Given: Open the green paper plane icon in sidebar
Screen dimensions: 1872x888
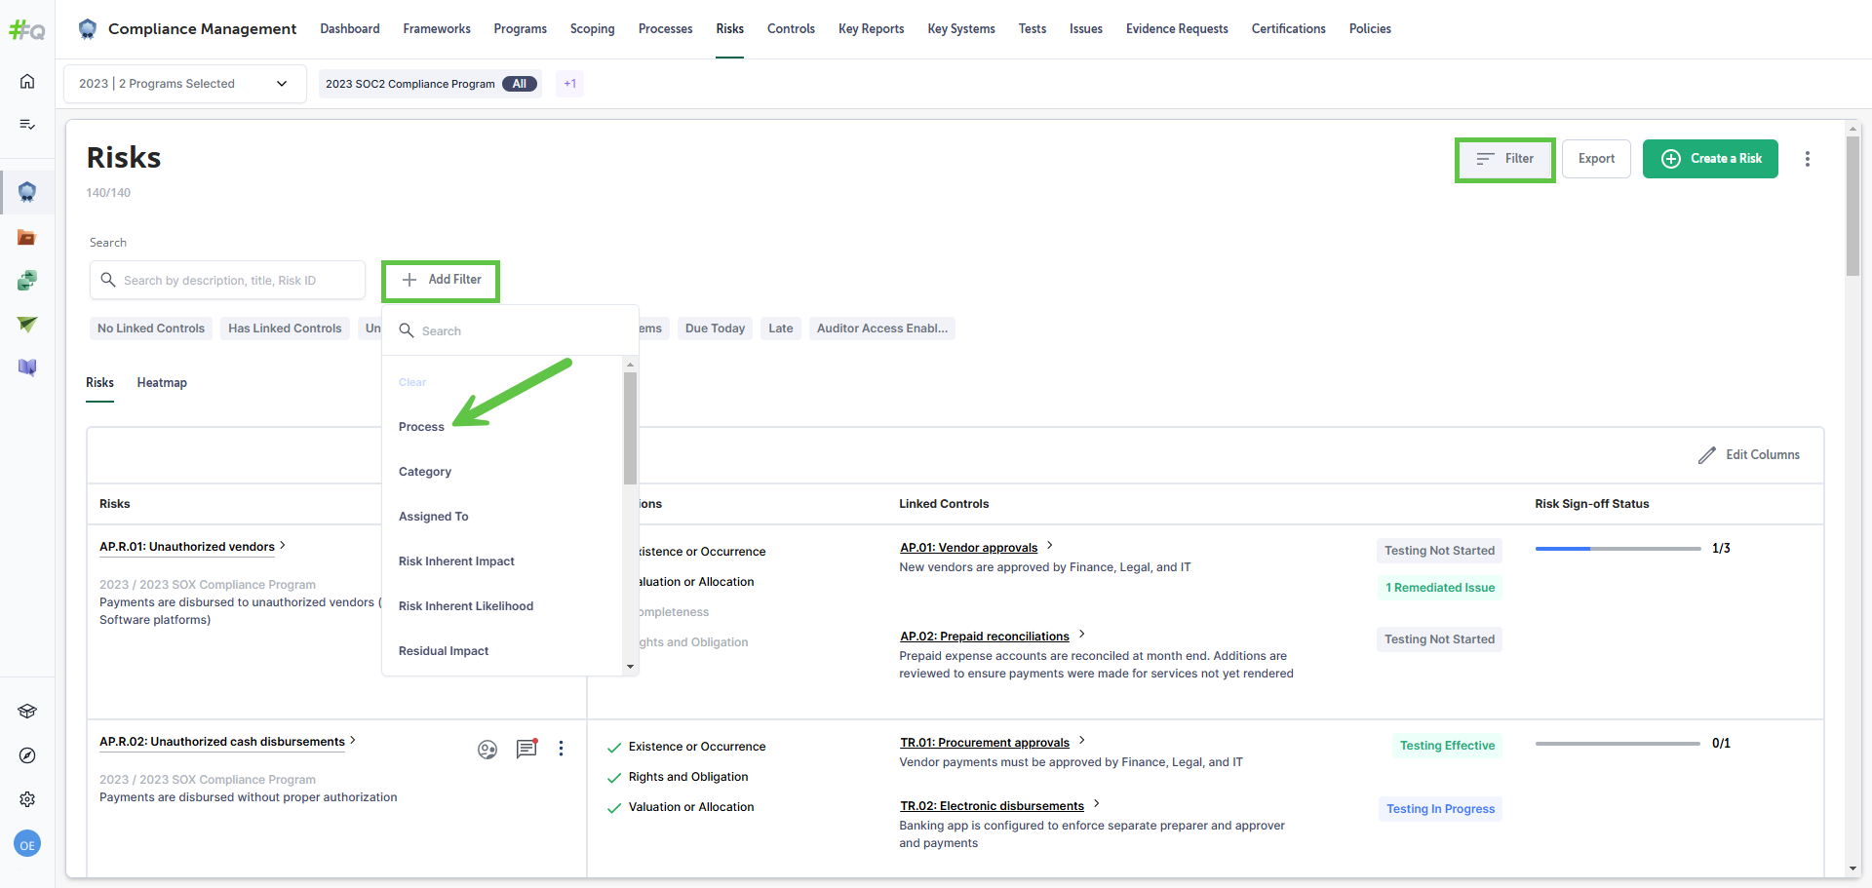Looking at the screenshot, I should pyautogui.click(x=27, y=325).
